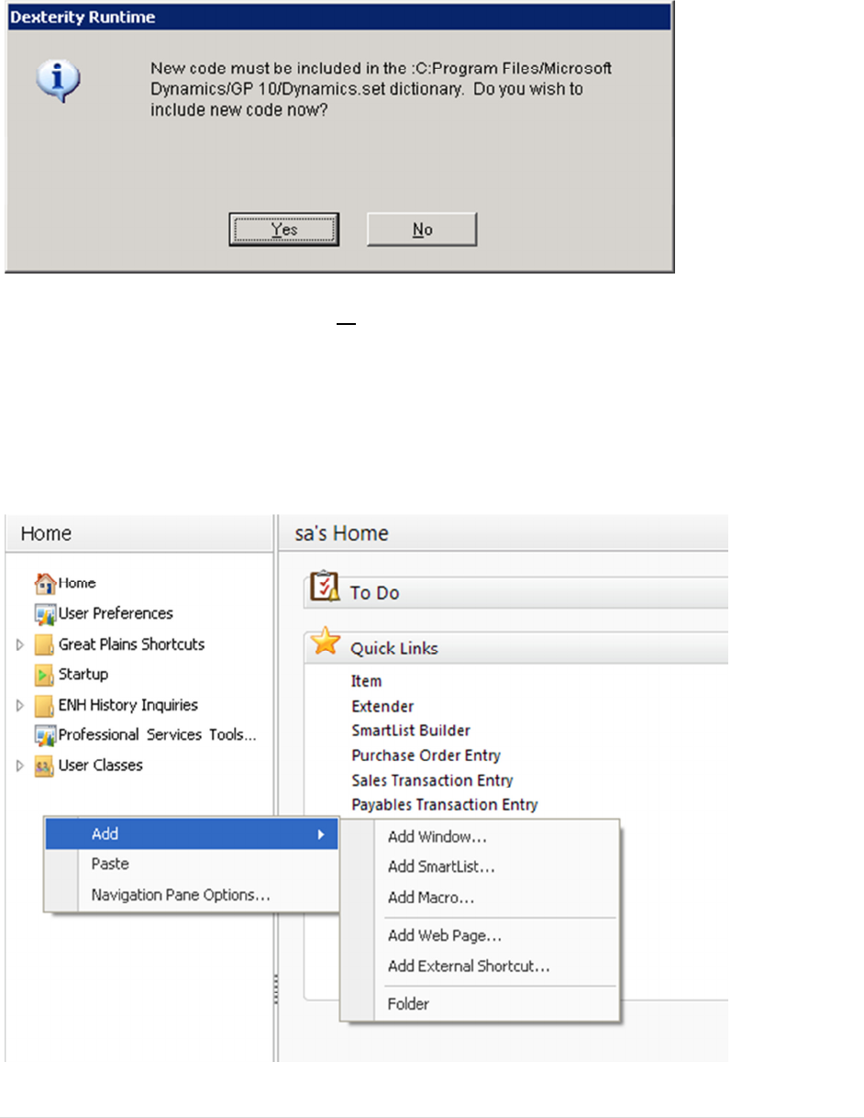Click the Quick Links section header

(515, 647)
